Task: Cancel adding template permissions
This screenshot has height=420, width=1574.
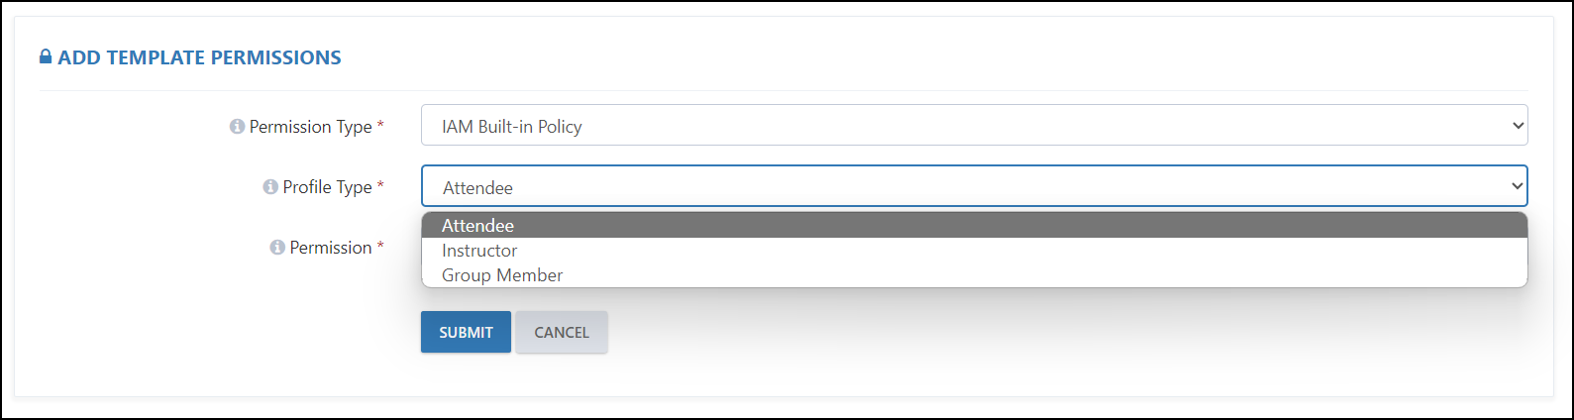Action: (x=562, y=332)
